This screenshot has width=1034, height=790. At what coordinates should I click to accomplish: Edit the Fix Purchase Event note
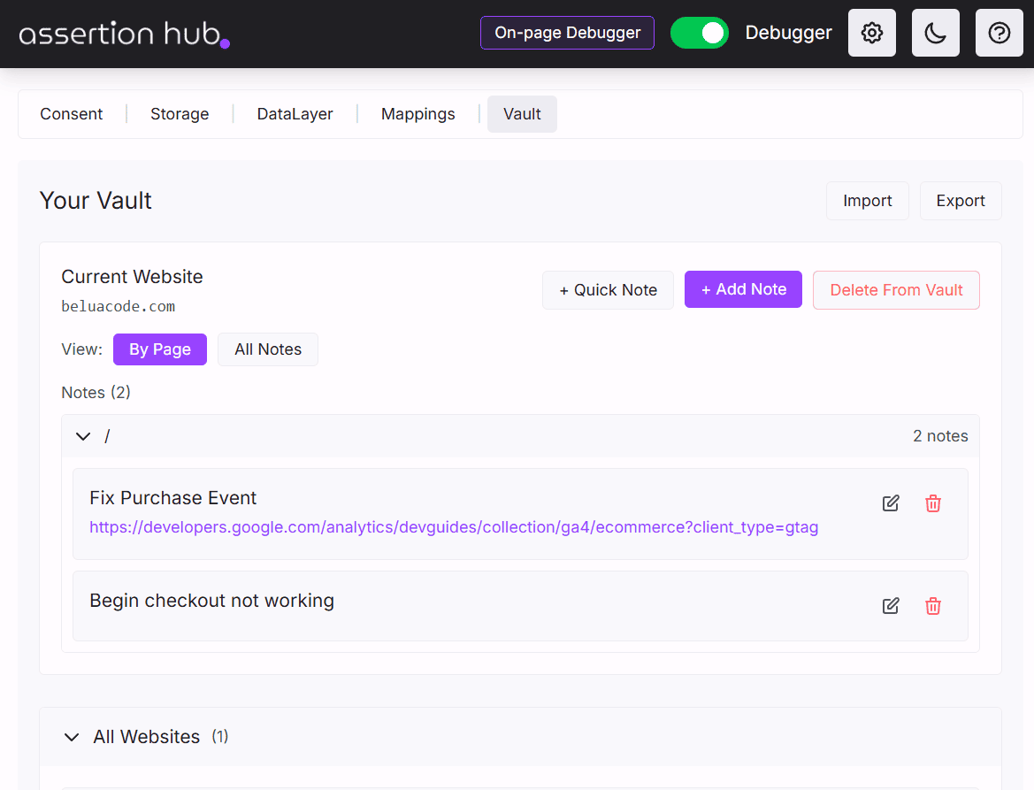click(x=891, y=503)
